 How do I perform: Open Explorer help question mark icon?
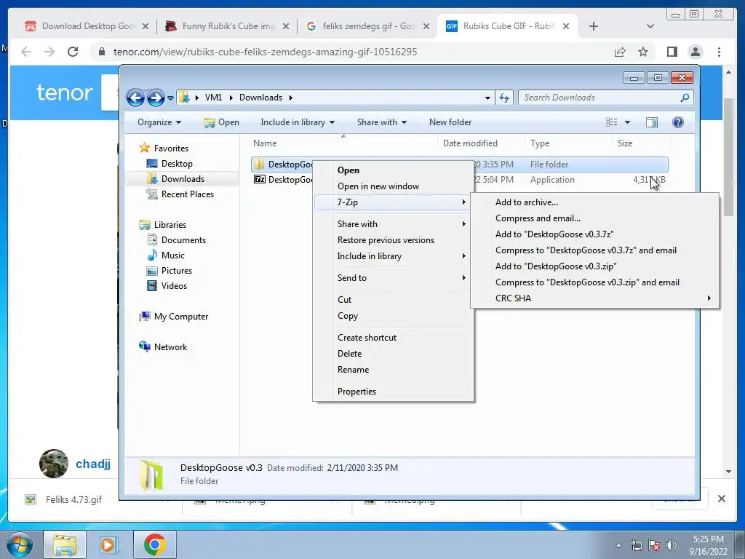(678, 122)
